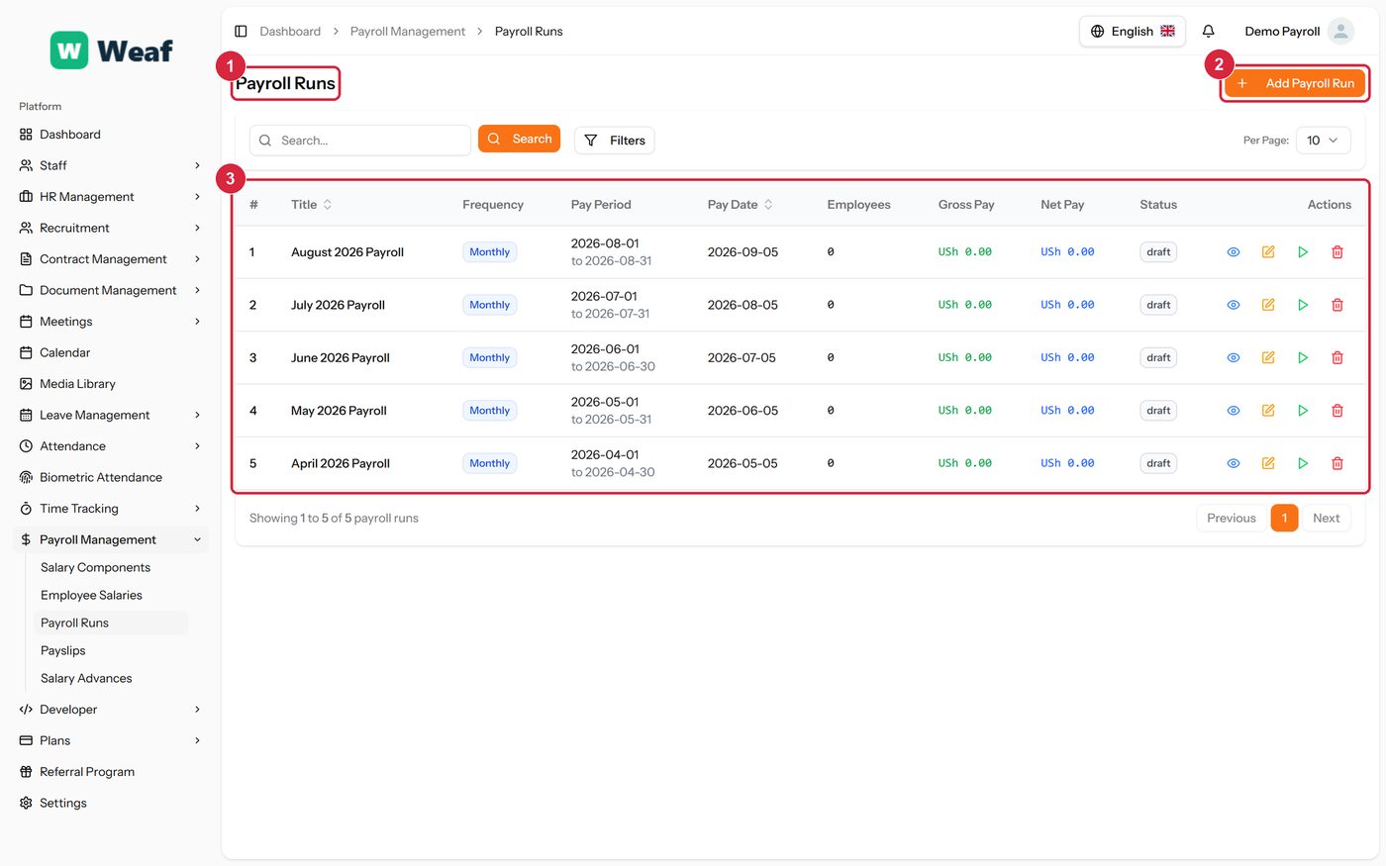Expand the Time Tracking sidebar menu
Image resolution: width=1386 pixels, height=866 pixels.
110,509
